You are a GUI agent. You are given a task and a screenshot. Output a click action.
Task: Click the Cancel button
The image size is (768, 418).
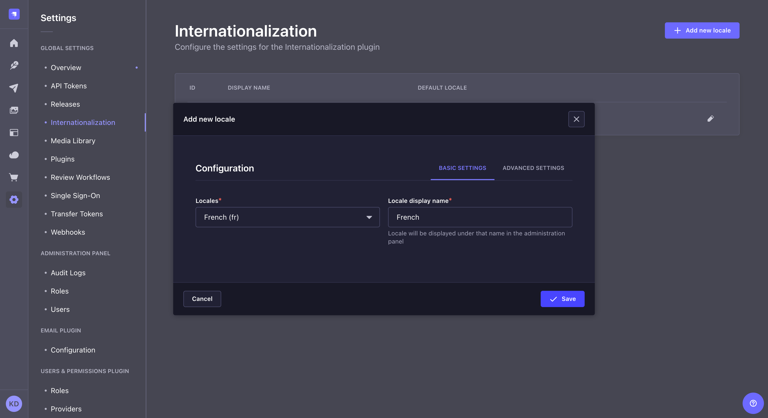202,299
